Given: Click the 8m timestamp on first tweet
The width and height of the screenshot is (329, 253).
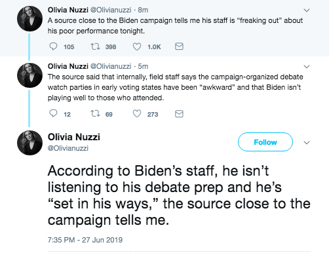Looking at the screenshot, I should pos(143,10).
